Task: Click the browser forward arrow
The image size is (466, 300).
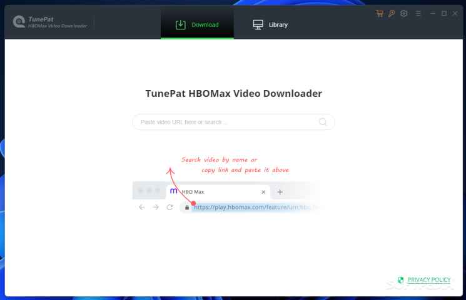Action: click(x=156, y=207)
